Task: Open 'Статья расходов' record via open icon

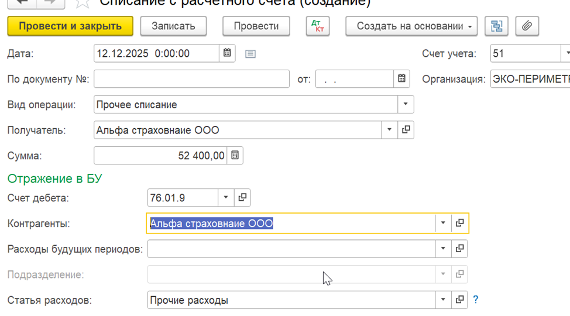Action: (459, 300)
